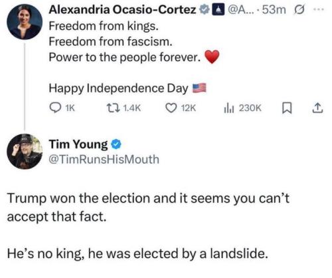
Task: Open the three-dot more options menu
Action: (319, 10)
